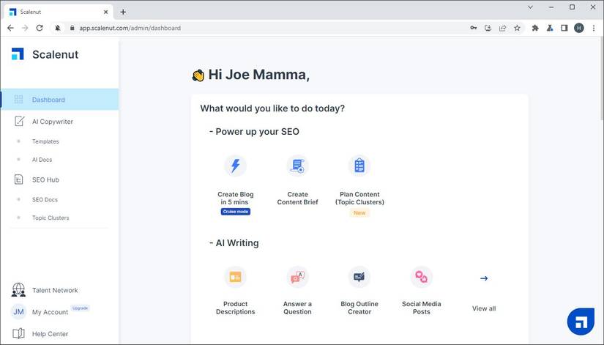Open tab search chevron
The height and width of the screenshot is (345, 604).
531,7
